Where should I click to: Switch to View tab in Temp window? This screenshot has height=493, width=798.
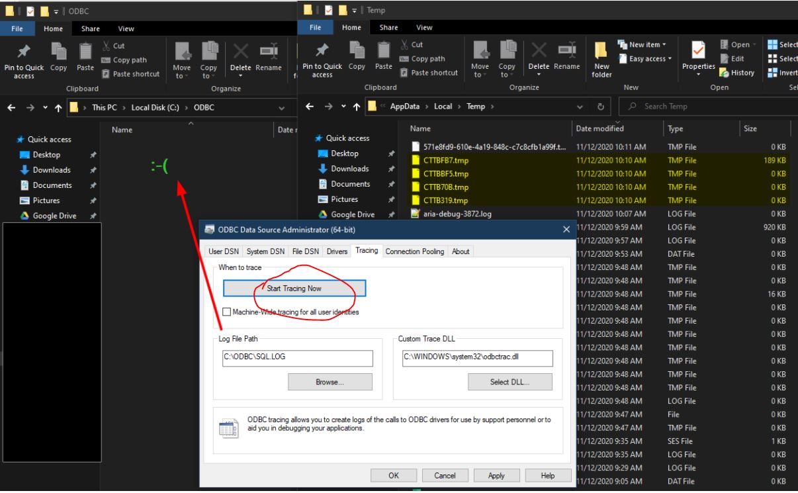pos(425,28)
